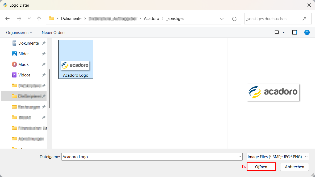This screenshot has height=177, width=315.
Task: Navigate back using the back arrow
Action: 7,18
